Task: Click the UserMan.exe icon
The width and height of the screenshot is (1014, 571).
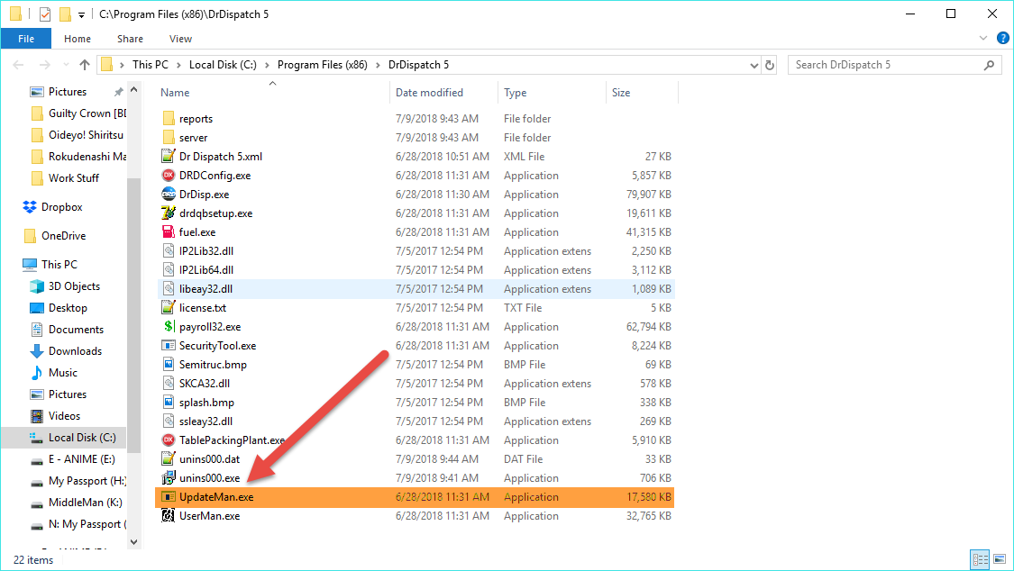Action: [169, 515]
